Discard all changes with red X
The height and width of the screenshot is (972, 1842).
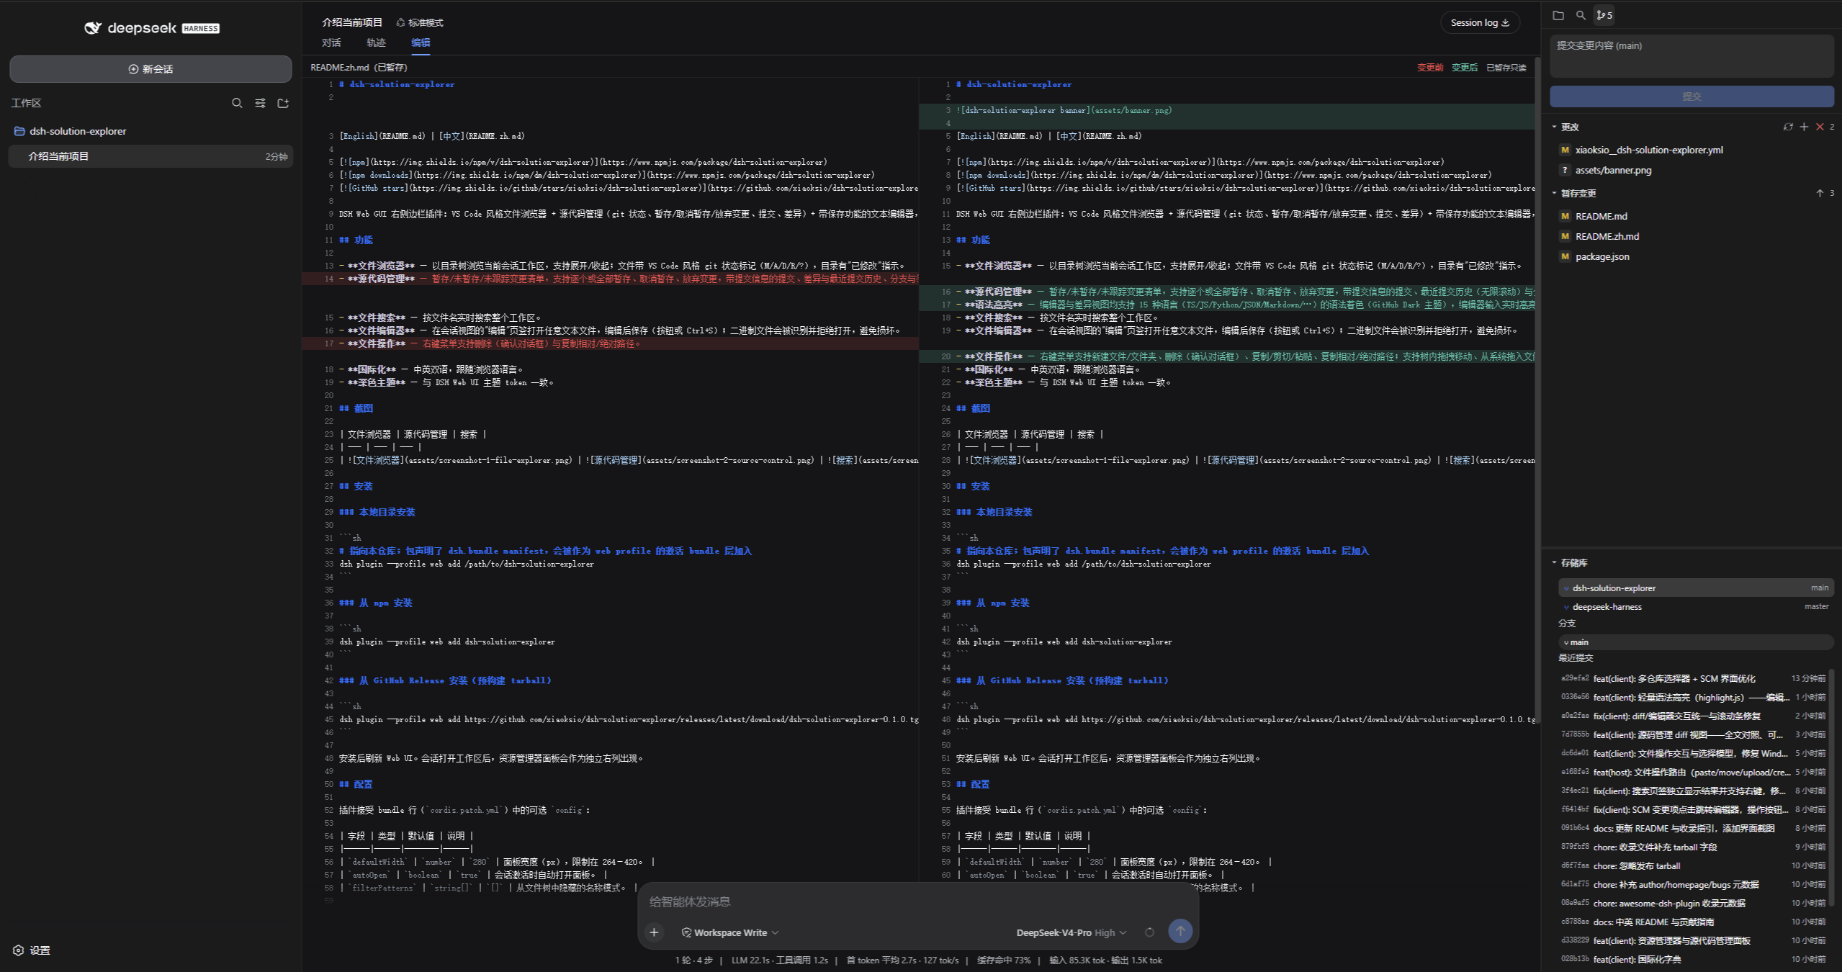(1820, 127)
